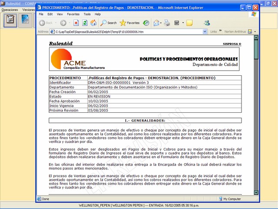Click the Stop loading icon
Image resolution: width=278 pixels, height=209 pixels.
pyautogui.click(x=76, y=23)
